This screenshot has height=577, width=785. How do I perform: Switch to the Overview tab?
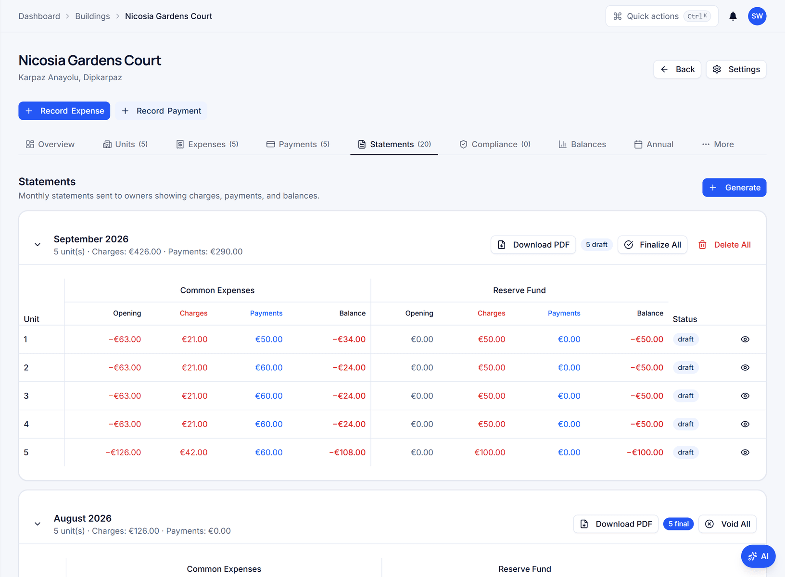tap(50, 144)
